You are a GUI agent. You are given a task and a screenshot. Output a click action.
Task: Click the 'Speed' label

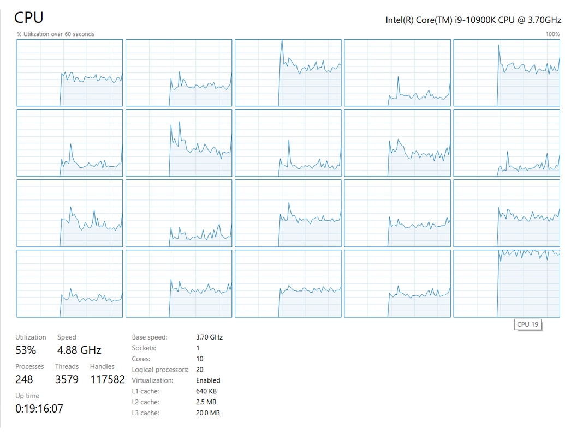pos(67,337)
